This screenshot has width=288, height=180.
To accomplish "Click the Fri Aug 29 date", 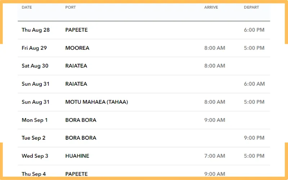I will coord(34,48).
